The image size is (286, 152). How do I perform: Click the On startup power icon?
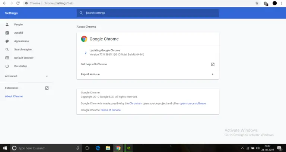(x=7, y=66)
